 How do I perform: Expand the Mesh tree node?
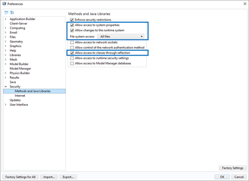point(5,59)
